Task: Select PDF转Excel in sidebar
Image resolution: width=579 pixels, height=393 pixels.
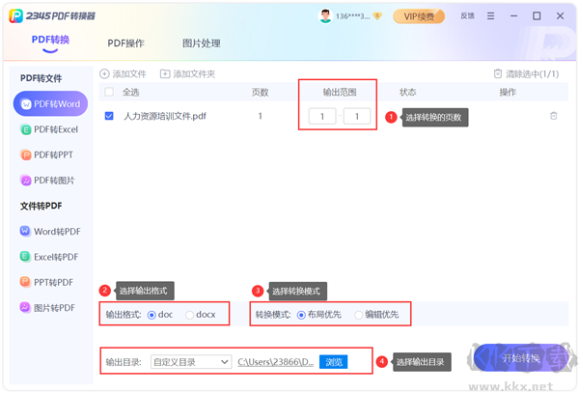Action: [49, 129]
